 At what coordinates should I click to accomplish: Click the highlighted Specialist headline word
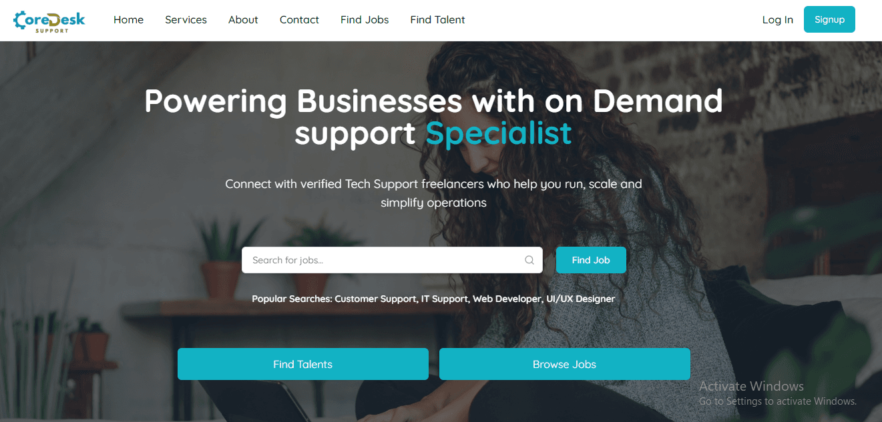coord(499,133)
